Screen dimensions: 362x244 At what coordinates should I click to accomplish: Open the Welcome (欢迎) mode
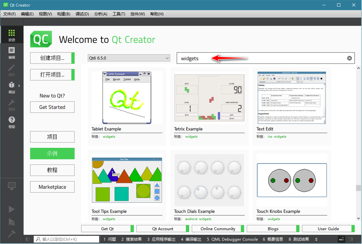tap(12, 35)
